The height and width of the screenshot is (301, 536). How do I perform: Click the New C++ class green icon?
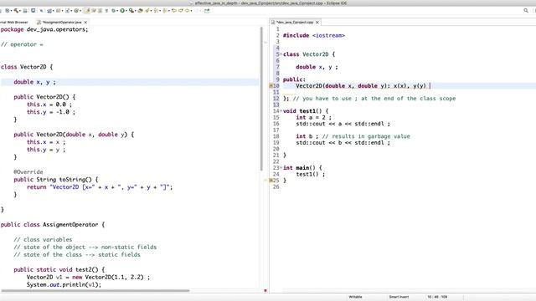click(x=76, y=11)
